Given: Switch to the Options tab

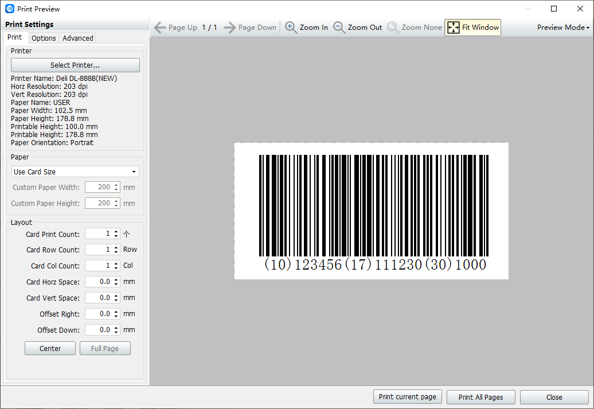Looking at the screenshot, I should click(44, 38).
